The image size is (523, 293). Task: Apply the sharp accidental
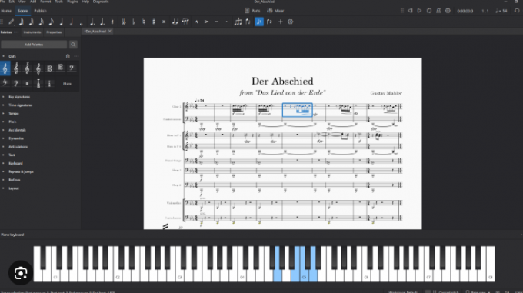pos(154,22)
